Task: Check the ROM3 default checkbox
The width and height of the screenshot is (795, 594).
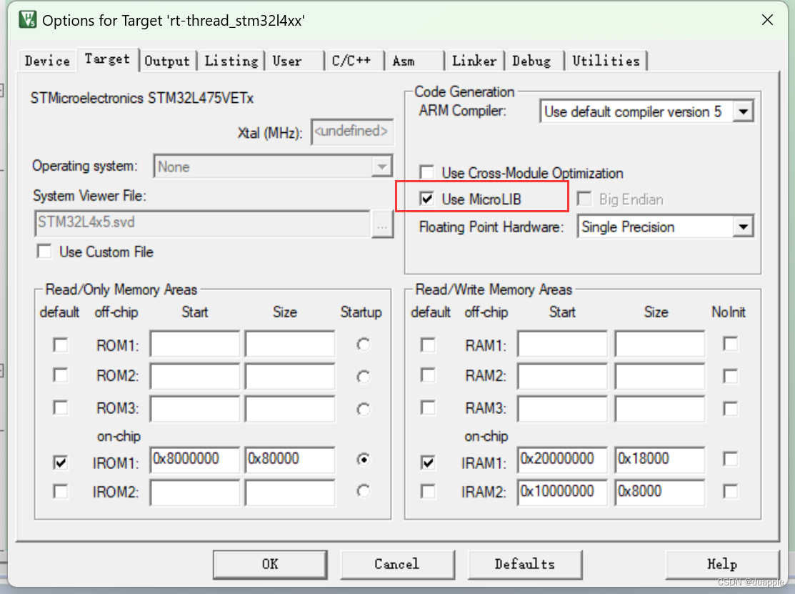Action: (60, 407)
